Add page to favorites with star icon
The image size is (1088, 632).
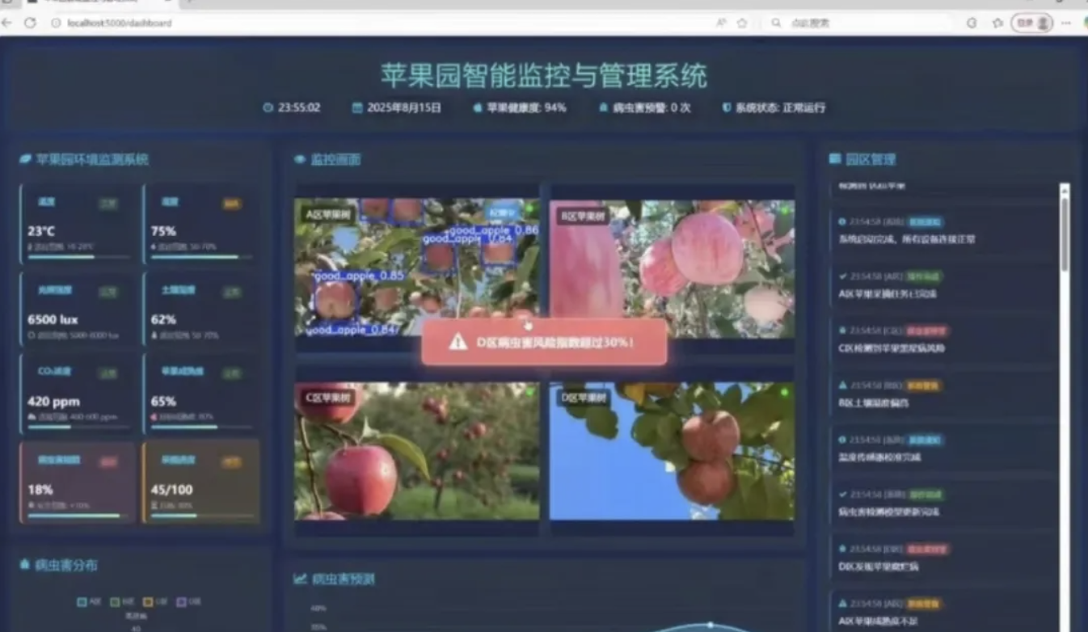pyautogui.click(x=742, y=23)
